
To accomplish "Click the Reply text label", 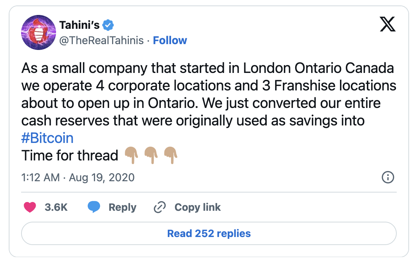I will tap(122, 207).
